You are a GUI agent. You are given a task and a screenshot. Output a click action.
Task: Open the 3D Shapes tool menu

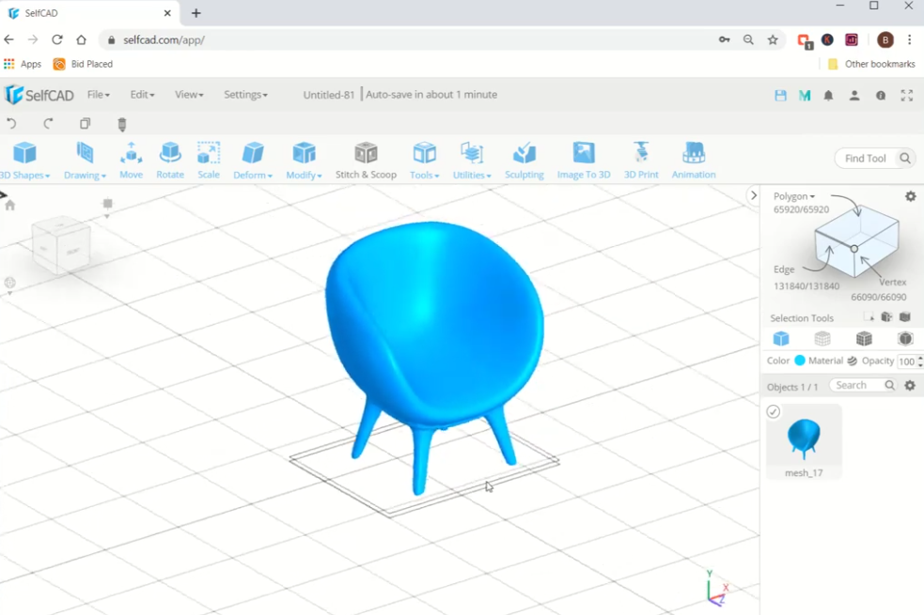24,160
